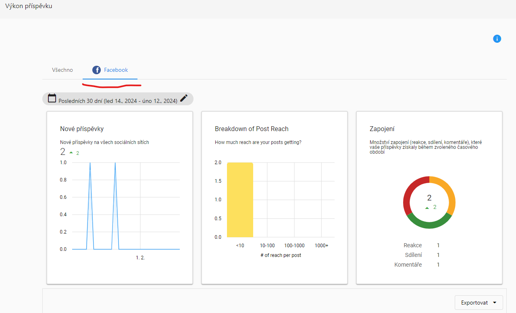Click 'How much reach are your posts getting?' text
The image size is (516, 313).
(258, 142)
